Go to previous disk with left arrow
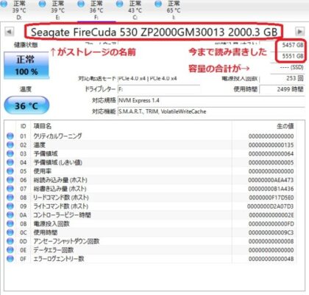The image size is (309, 295). (9, 32)
